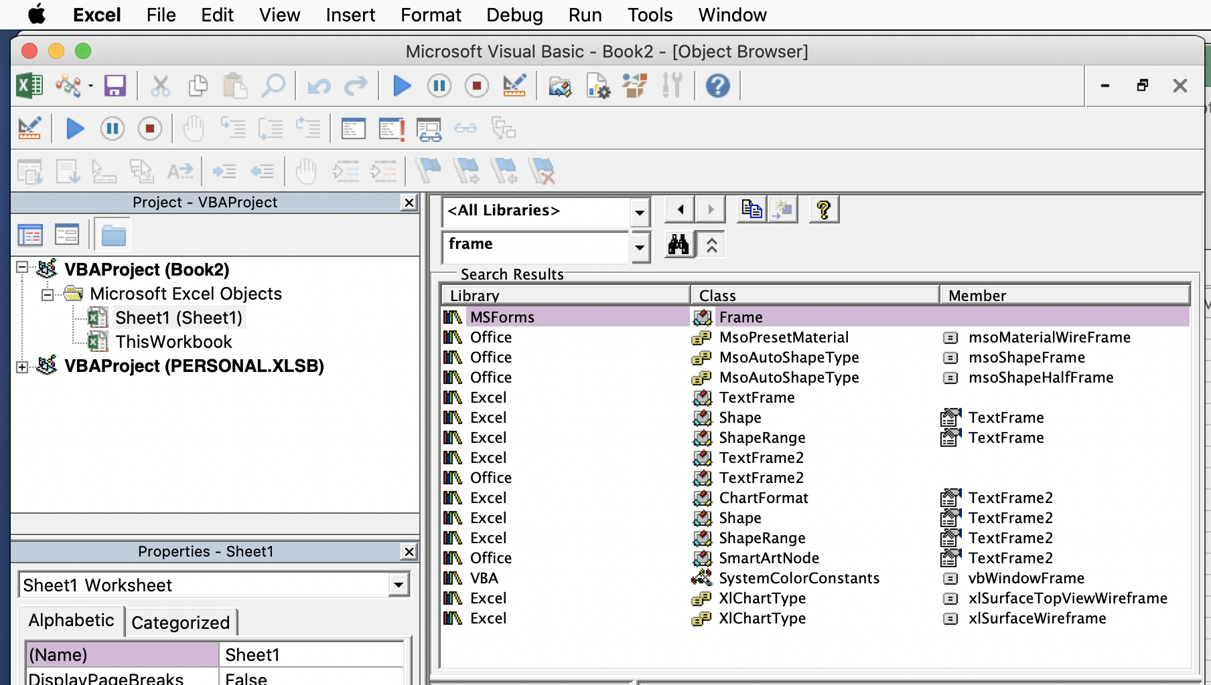Screen dimensions: 1211x685
Task: Toggle Folders icon in Project panel
Action: click(113, 235)
